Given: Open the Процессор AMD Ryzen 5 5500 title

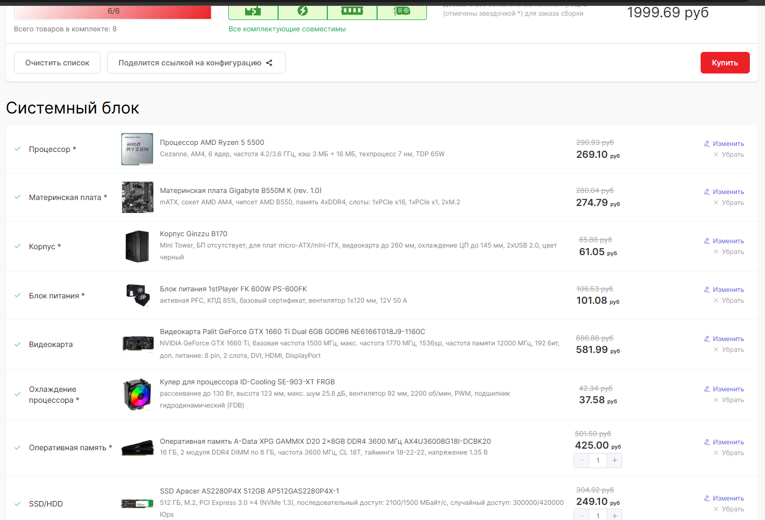Looking at the screenshot, I should coord(212,143).
